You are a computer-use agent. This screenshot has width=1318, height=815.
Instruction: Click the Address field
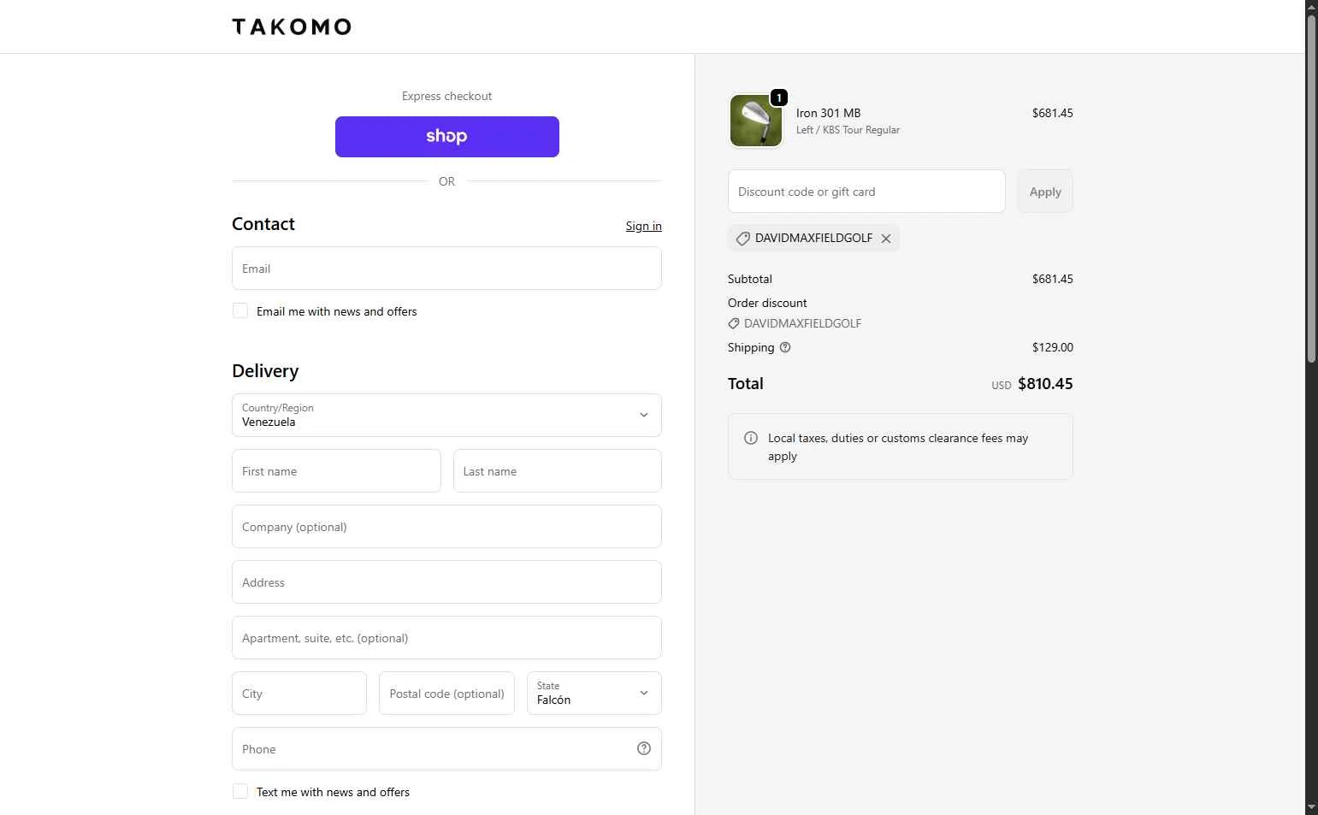[x=446, y=582]
